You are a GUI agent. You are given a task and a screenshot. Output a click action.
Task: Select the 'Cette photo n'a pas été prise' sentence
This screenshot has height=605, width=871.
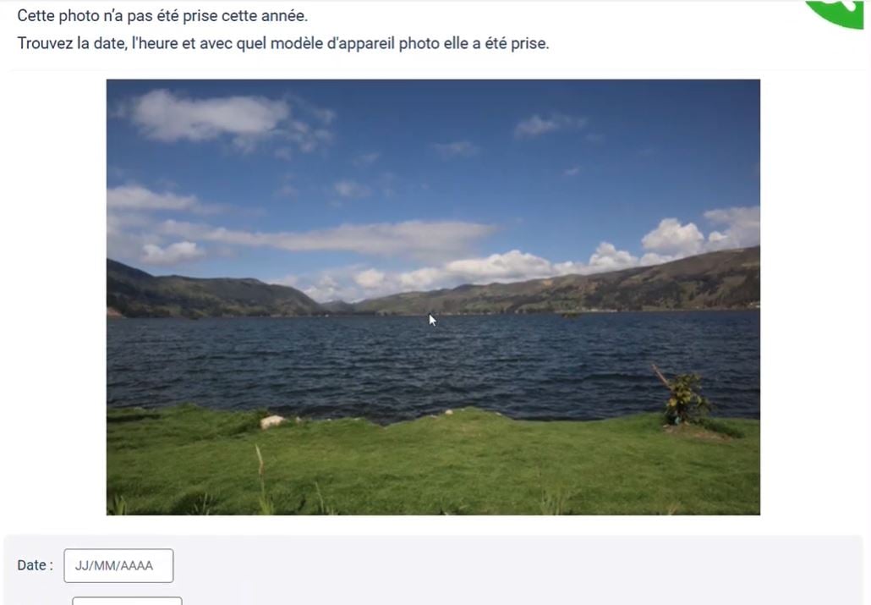coord(162,15)
